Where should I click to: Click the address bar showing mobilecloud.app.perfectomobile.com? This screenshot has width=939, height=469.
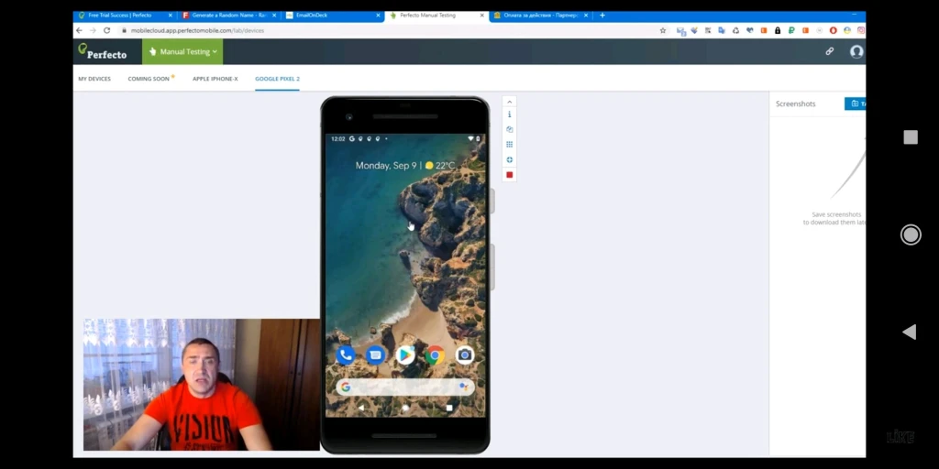pyautogui.click(x=383, y=30)
